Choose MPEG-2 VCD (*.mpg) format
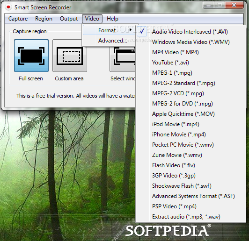249x241 pixels. click(190, 93)
